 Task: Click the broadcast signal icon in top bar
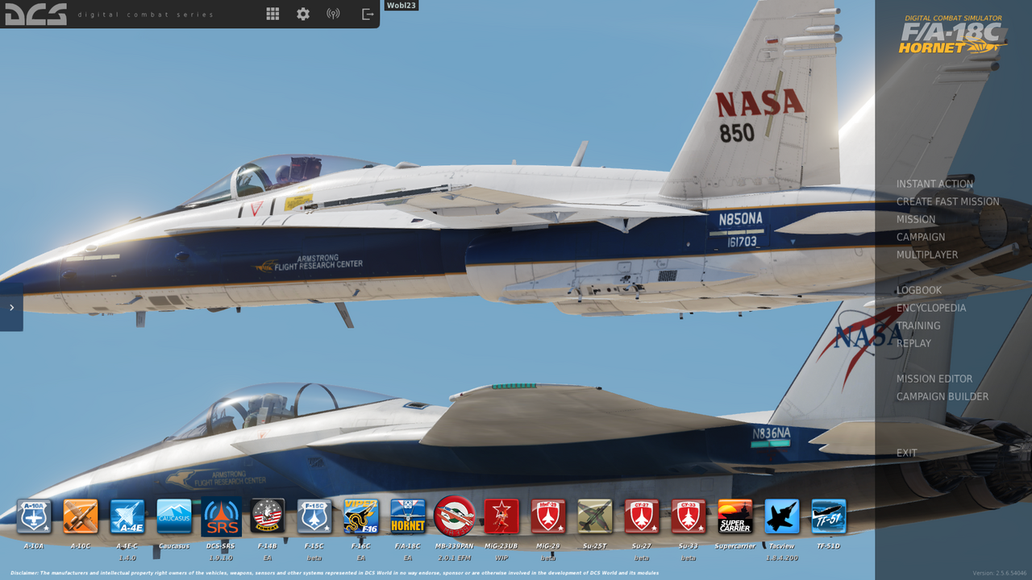[x=333, y=14]
